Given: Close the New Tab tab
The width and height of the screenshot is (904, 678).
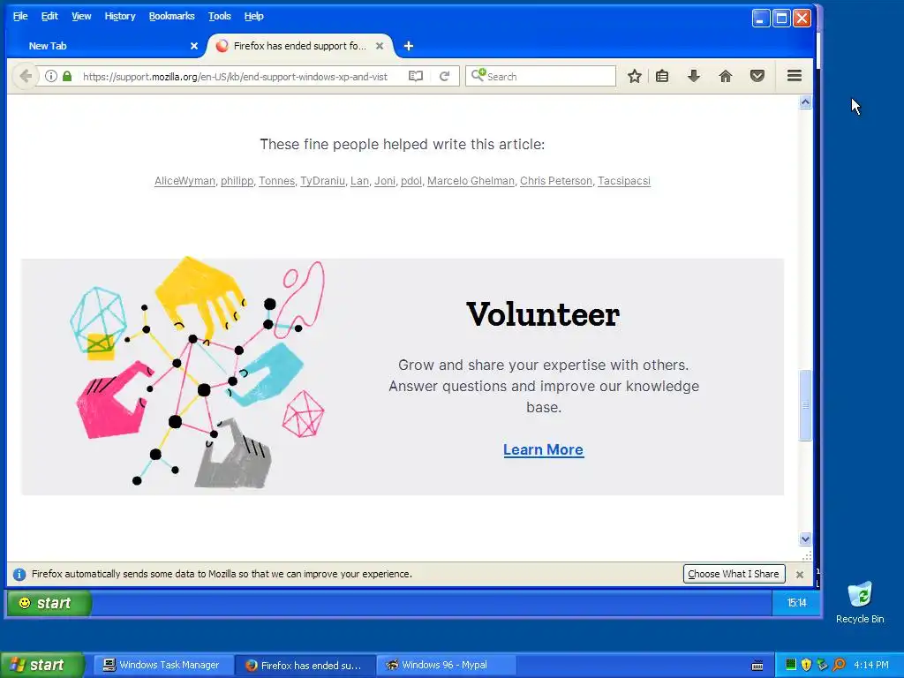Looking at the screenshot, I should pos(194,46).
